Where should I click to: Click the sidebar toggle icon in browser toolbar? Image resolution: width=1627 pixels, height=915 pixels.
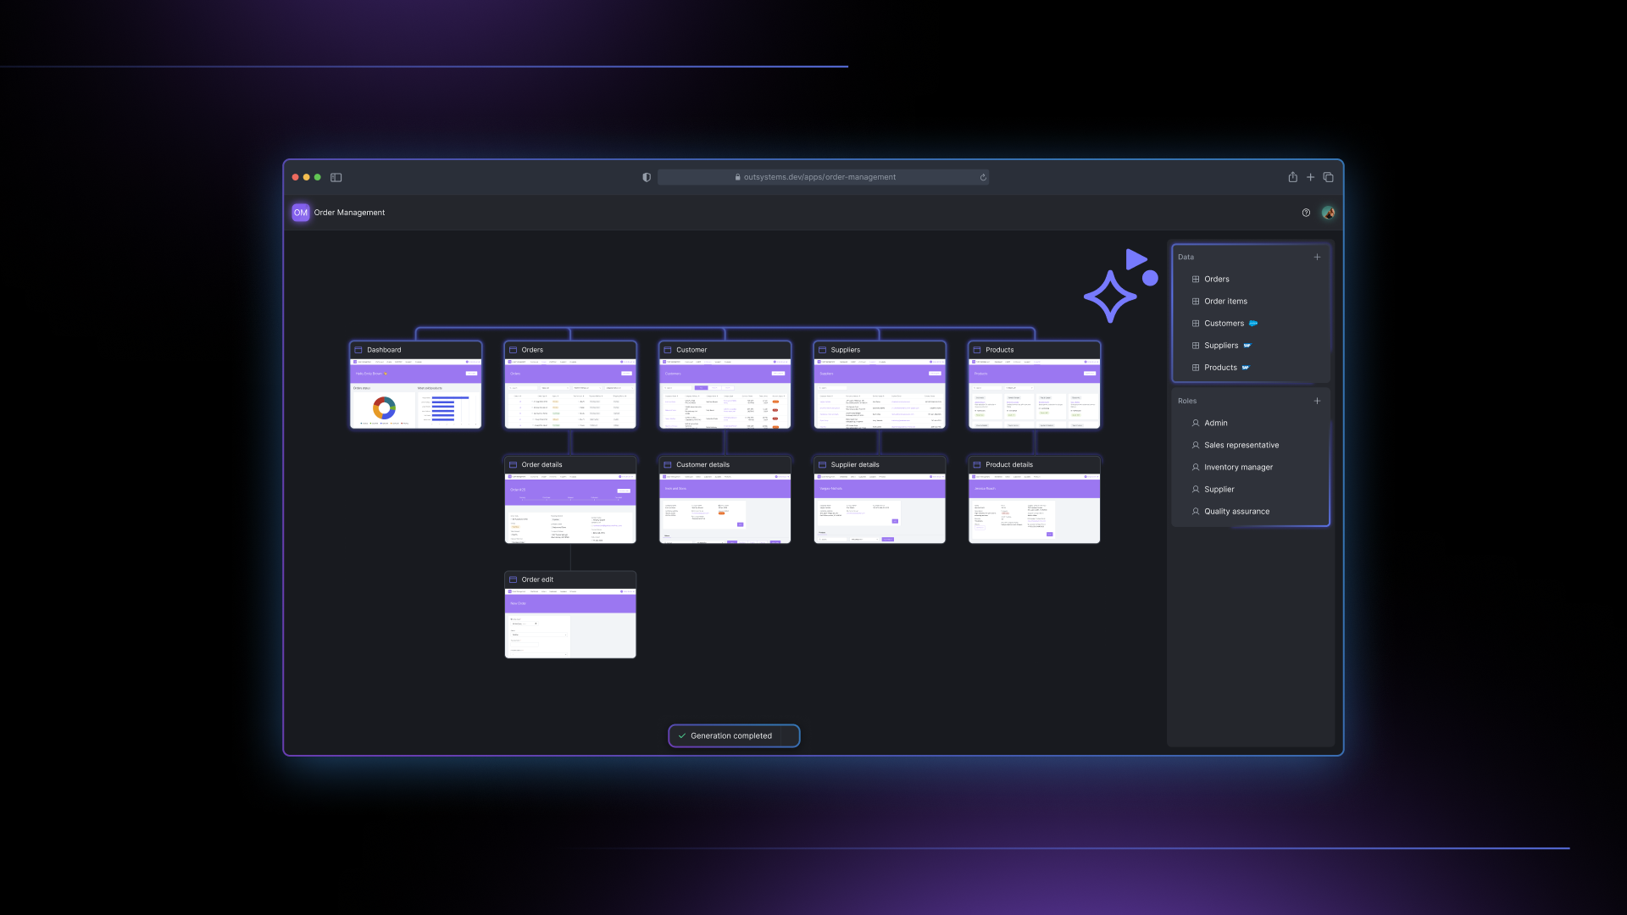[x=336, y=177]
